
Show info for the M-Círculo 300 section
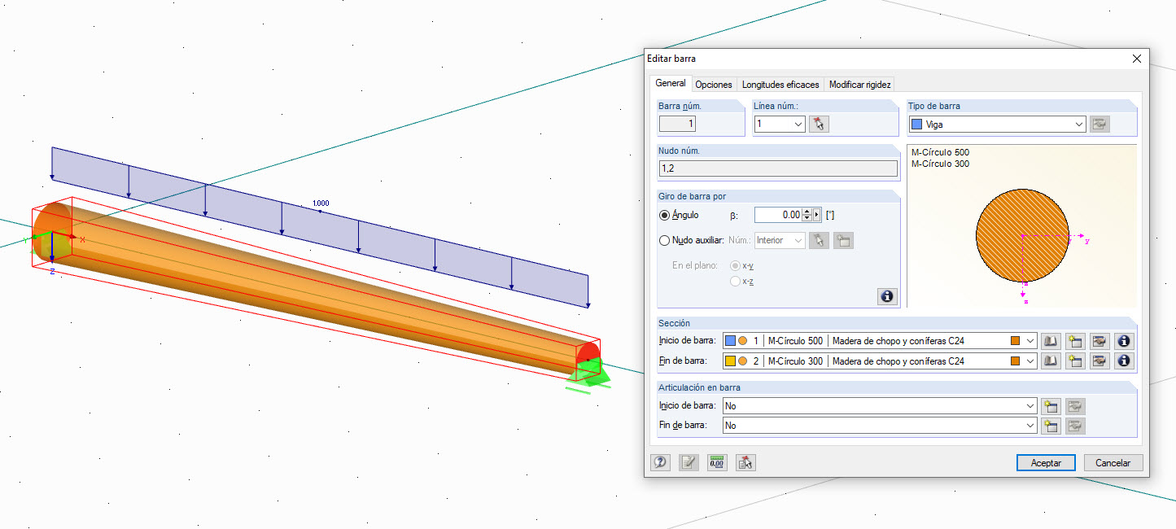1124,361
